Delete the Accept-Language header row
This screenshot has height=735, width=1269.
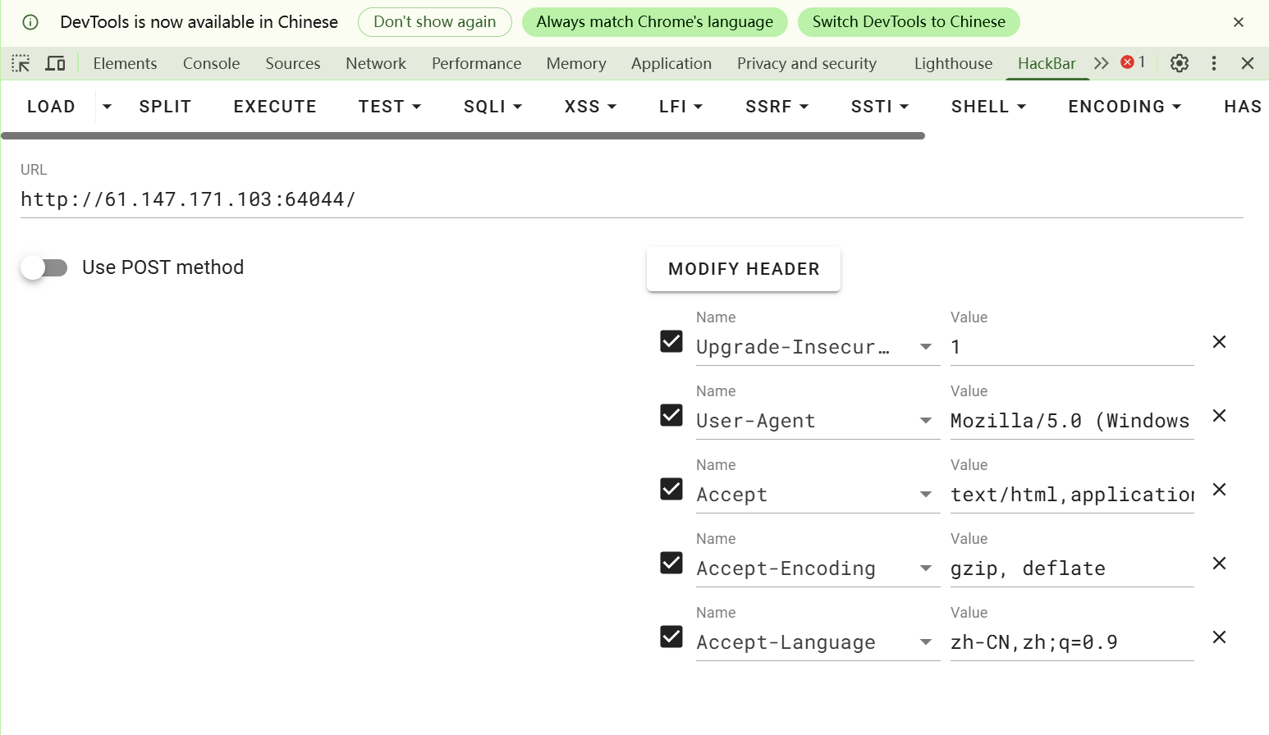[1219, 637]
